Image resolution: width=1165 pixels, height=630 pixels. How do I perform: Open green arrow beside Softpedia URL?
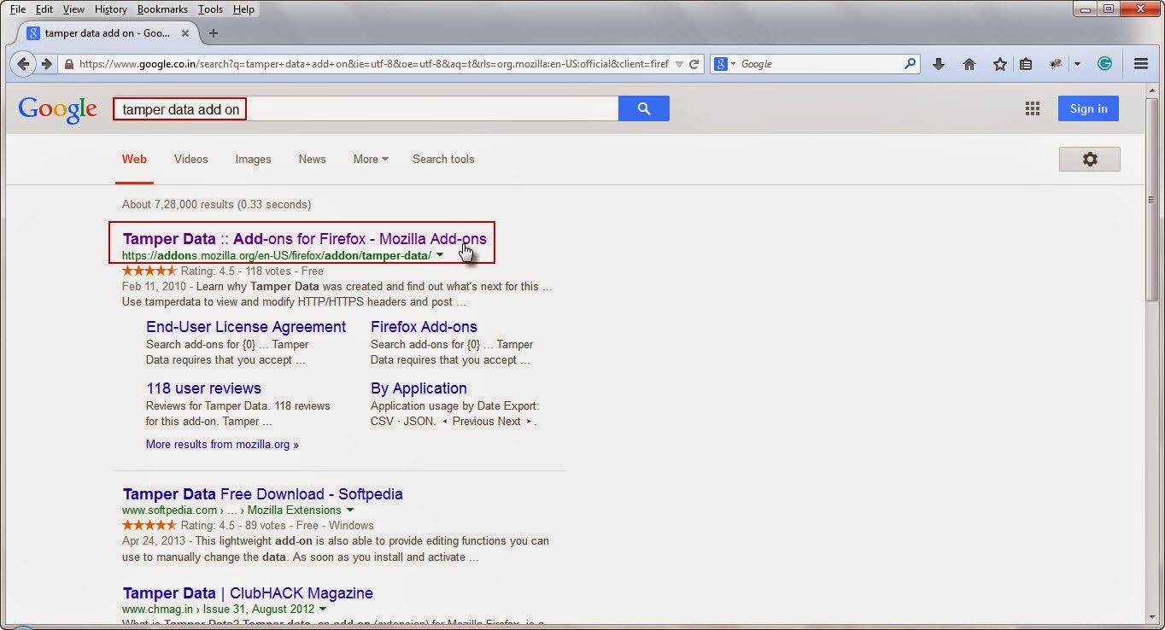pos(350,510)
